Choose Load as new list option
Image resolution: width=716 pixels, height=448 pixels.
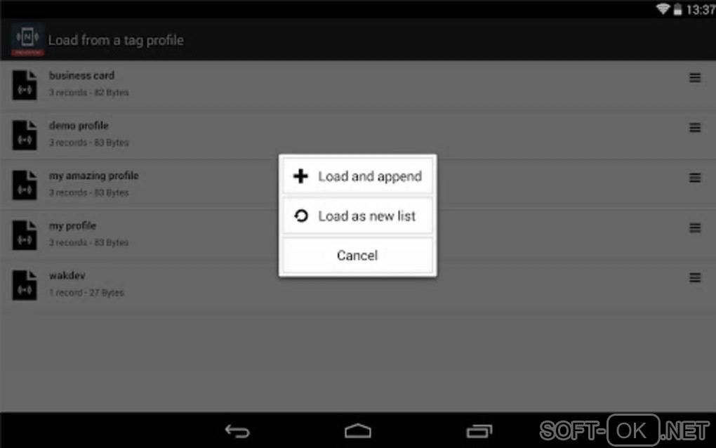357,216
